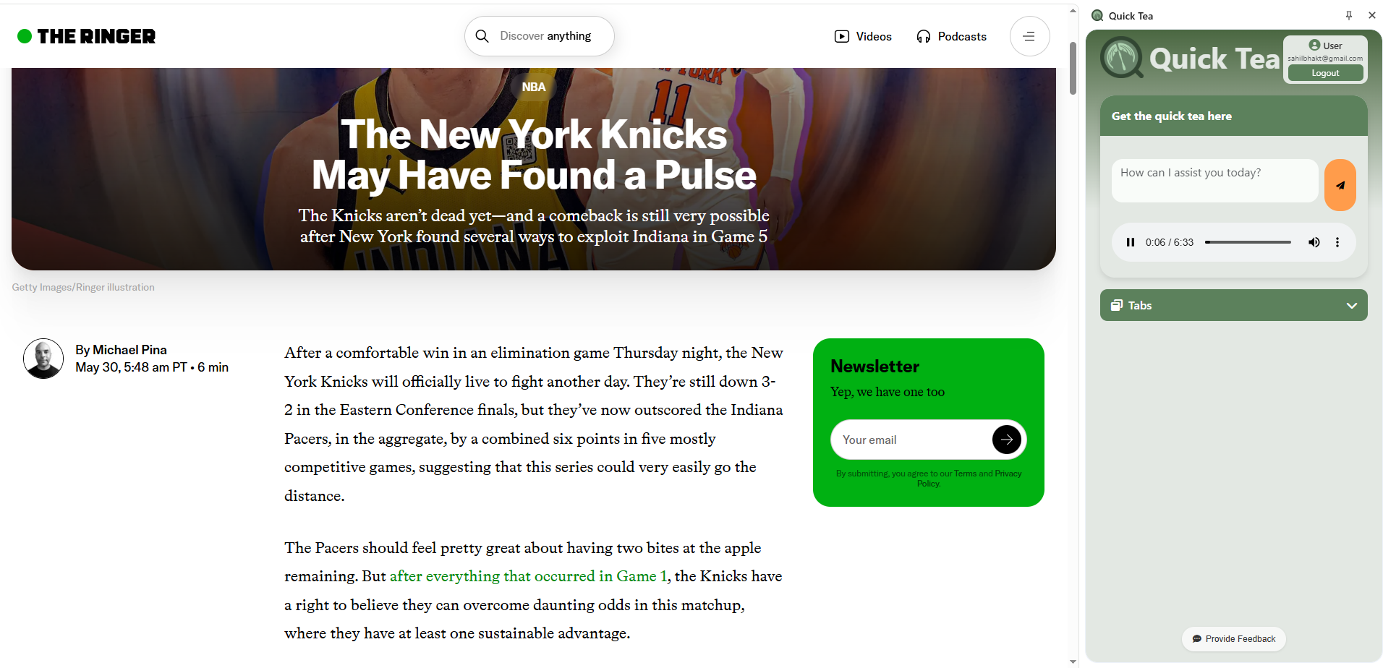Click the Logout button
This screenshot has width=1383, height=668.
coord(1325,73)
